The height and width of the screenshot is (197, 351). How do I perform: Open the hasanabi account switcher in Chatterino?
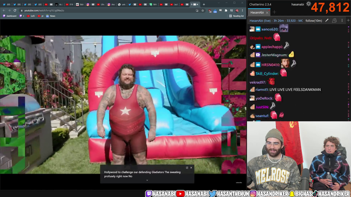(x=298, y=4)
